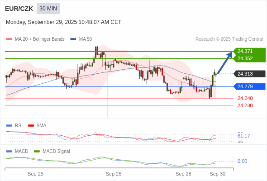Click the 24.313 current price tag
The width and height of the screenshot is (267, 181).
pos(249,74)
